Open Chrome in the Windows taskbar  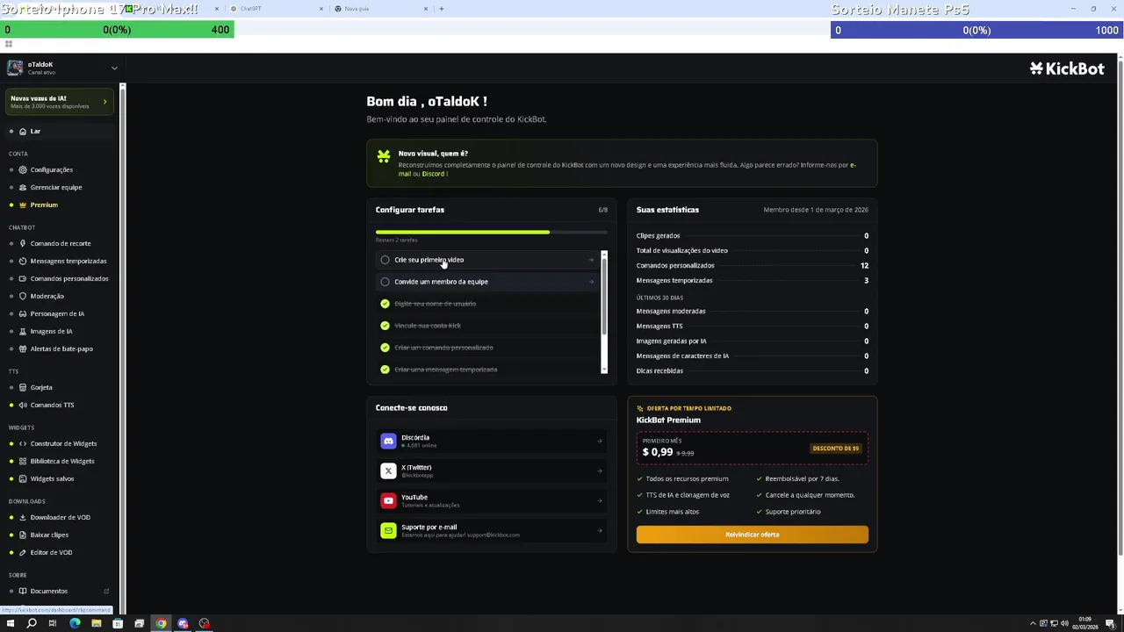pyautogui.click(x=161, y=623)
